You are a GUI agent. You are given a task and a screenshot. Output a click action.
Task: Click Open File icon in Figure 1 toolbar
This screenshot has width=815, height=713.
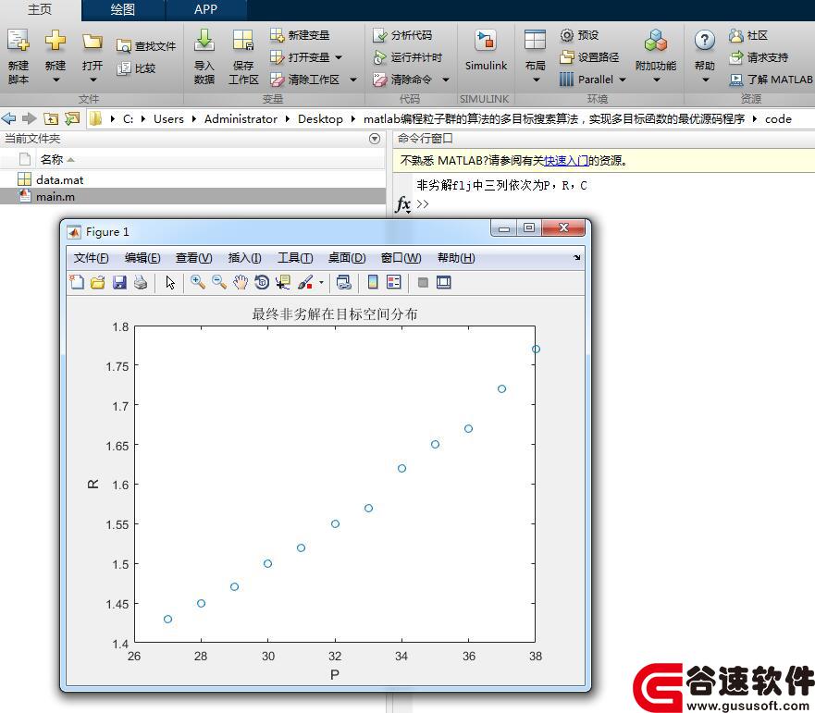(x=98, y=282)
